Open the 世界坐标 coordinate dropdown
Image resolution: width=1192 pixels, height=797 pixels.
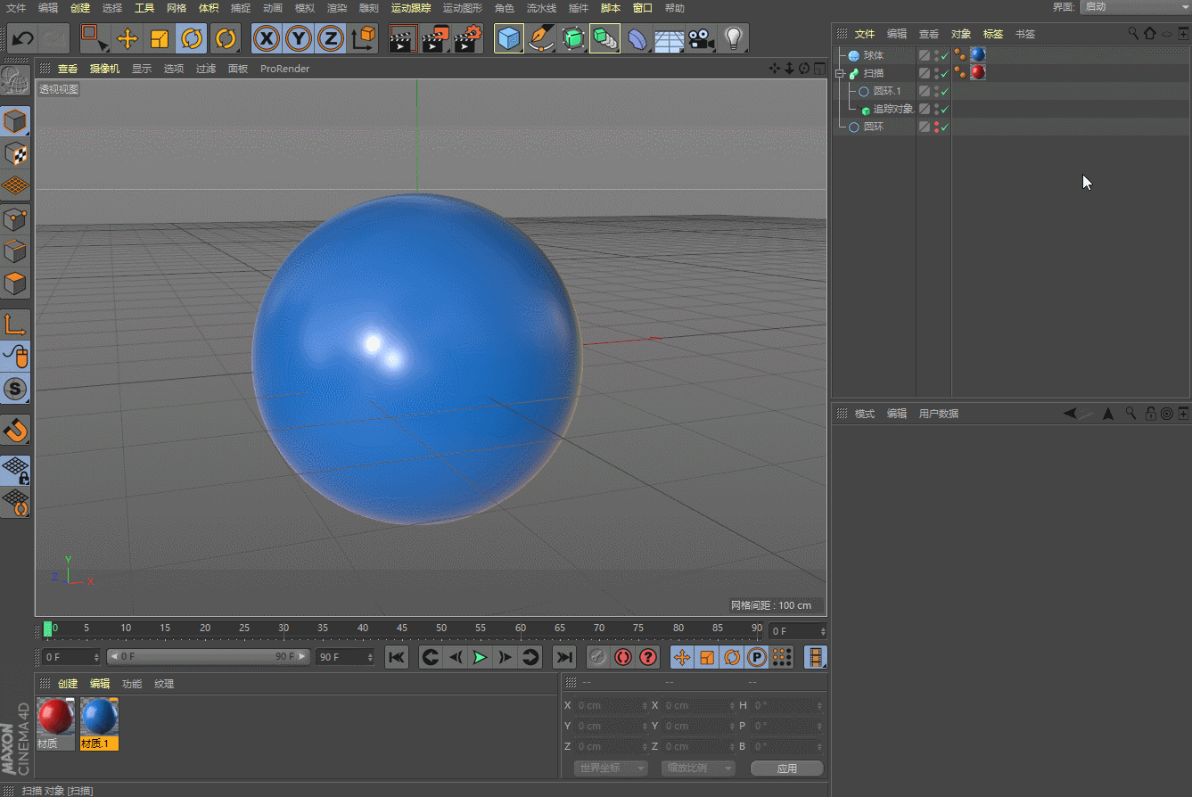610,768
